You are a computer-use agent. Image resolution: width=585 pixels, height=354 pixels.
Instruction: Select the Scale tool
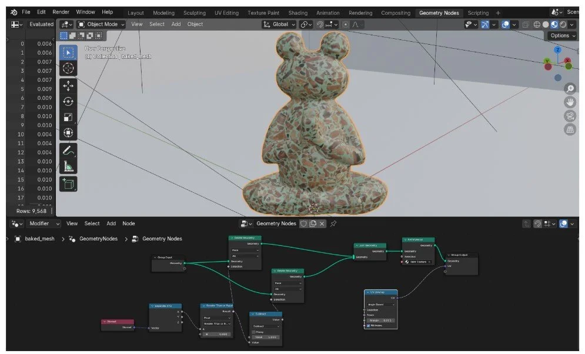click(68, 117)
